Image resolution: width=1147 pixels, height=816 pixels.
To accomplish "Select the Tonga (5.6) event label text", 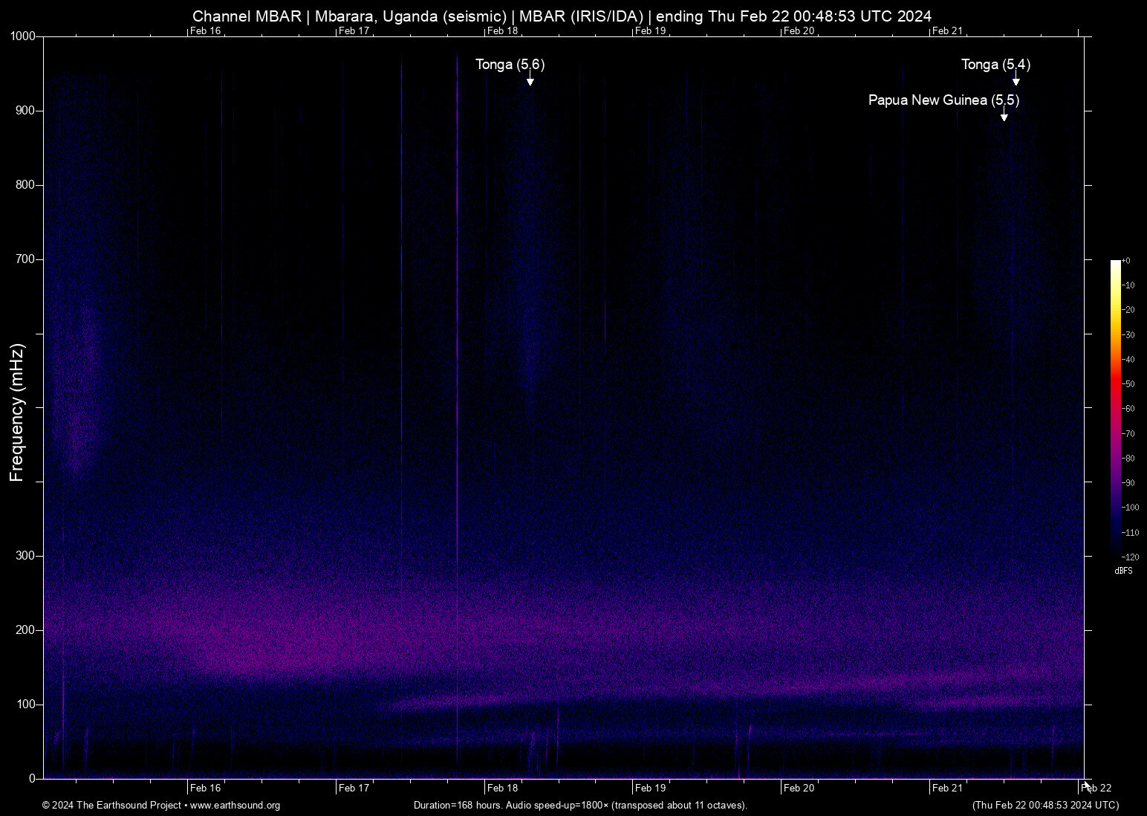I will pyautogui.click(x=510, y=65).
